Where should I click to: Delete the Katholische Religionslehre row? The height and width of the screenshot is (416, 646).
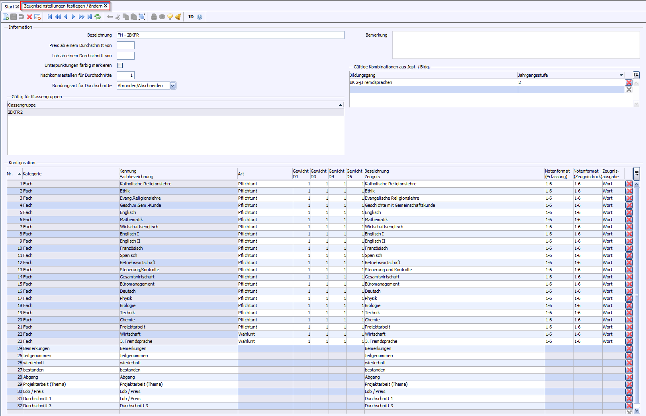[x=629, y=184]
